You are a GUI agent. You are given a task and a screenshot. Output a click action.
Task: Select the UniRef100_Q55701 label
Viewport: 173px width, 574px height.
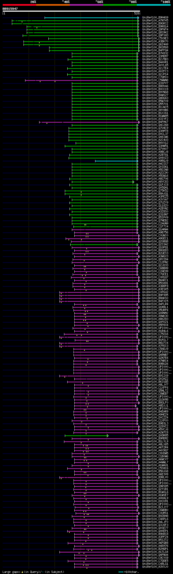tap(155, 104)
